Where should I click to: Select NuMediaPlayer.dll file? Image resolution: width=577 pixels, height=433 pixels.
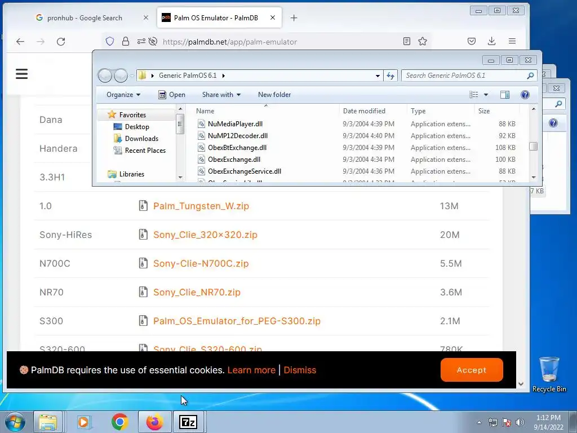[x=235, y=123]
